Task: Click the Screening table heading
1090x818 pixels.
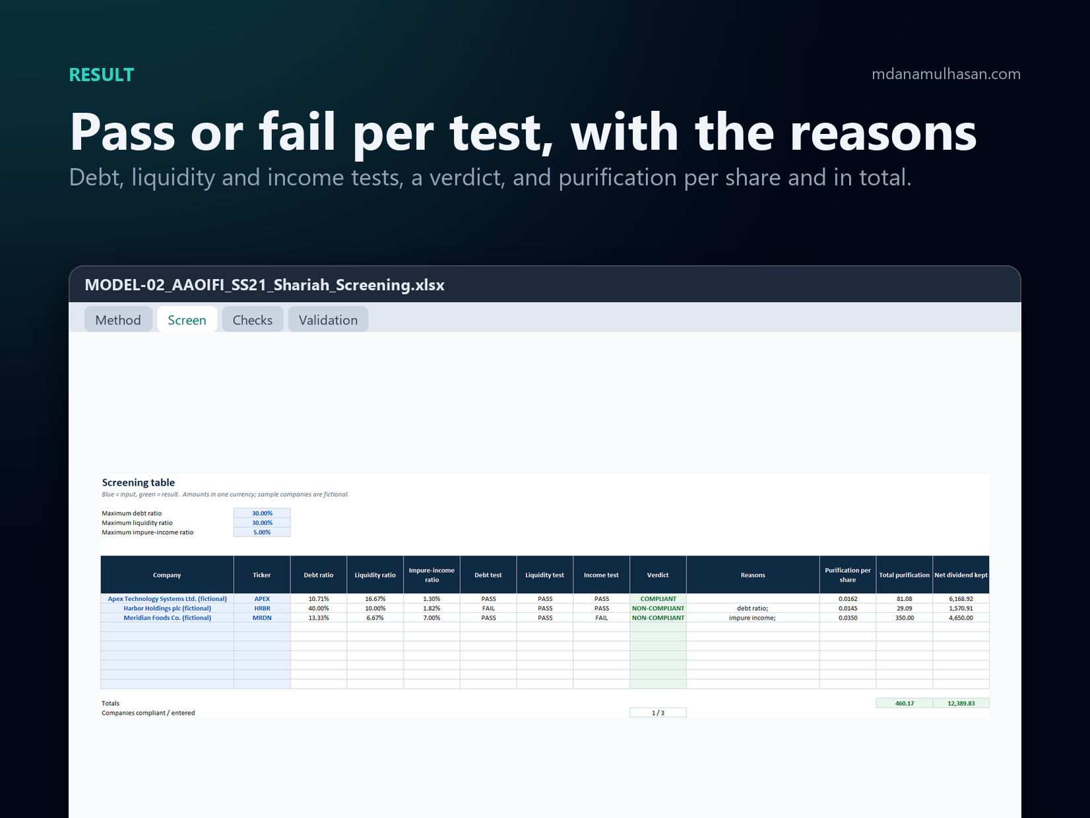Action: point(139,482)
